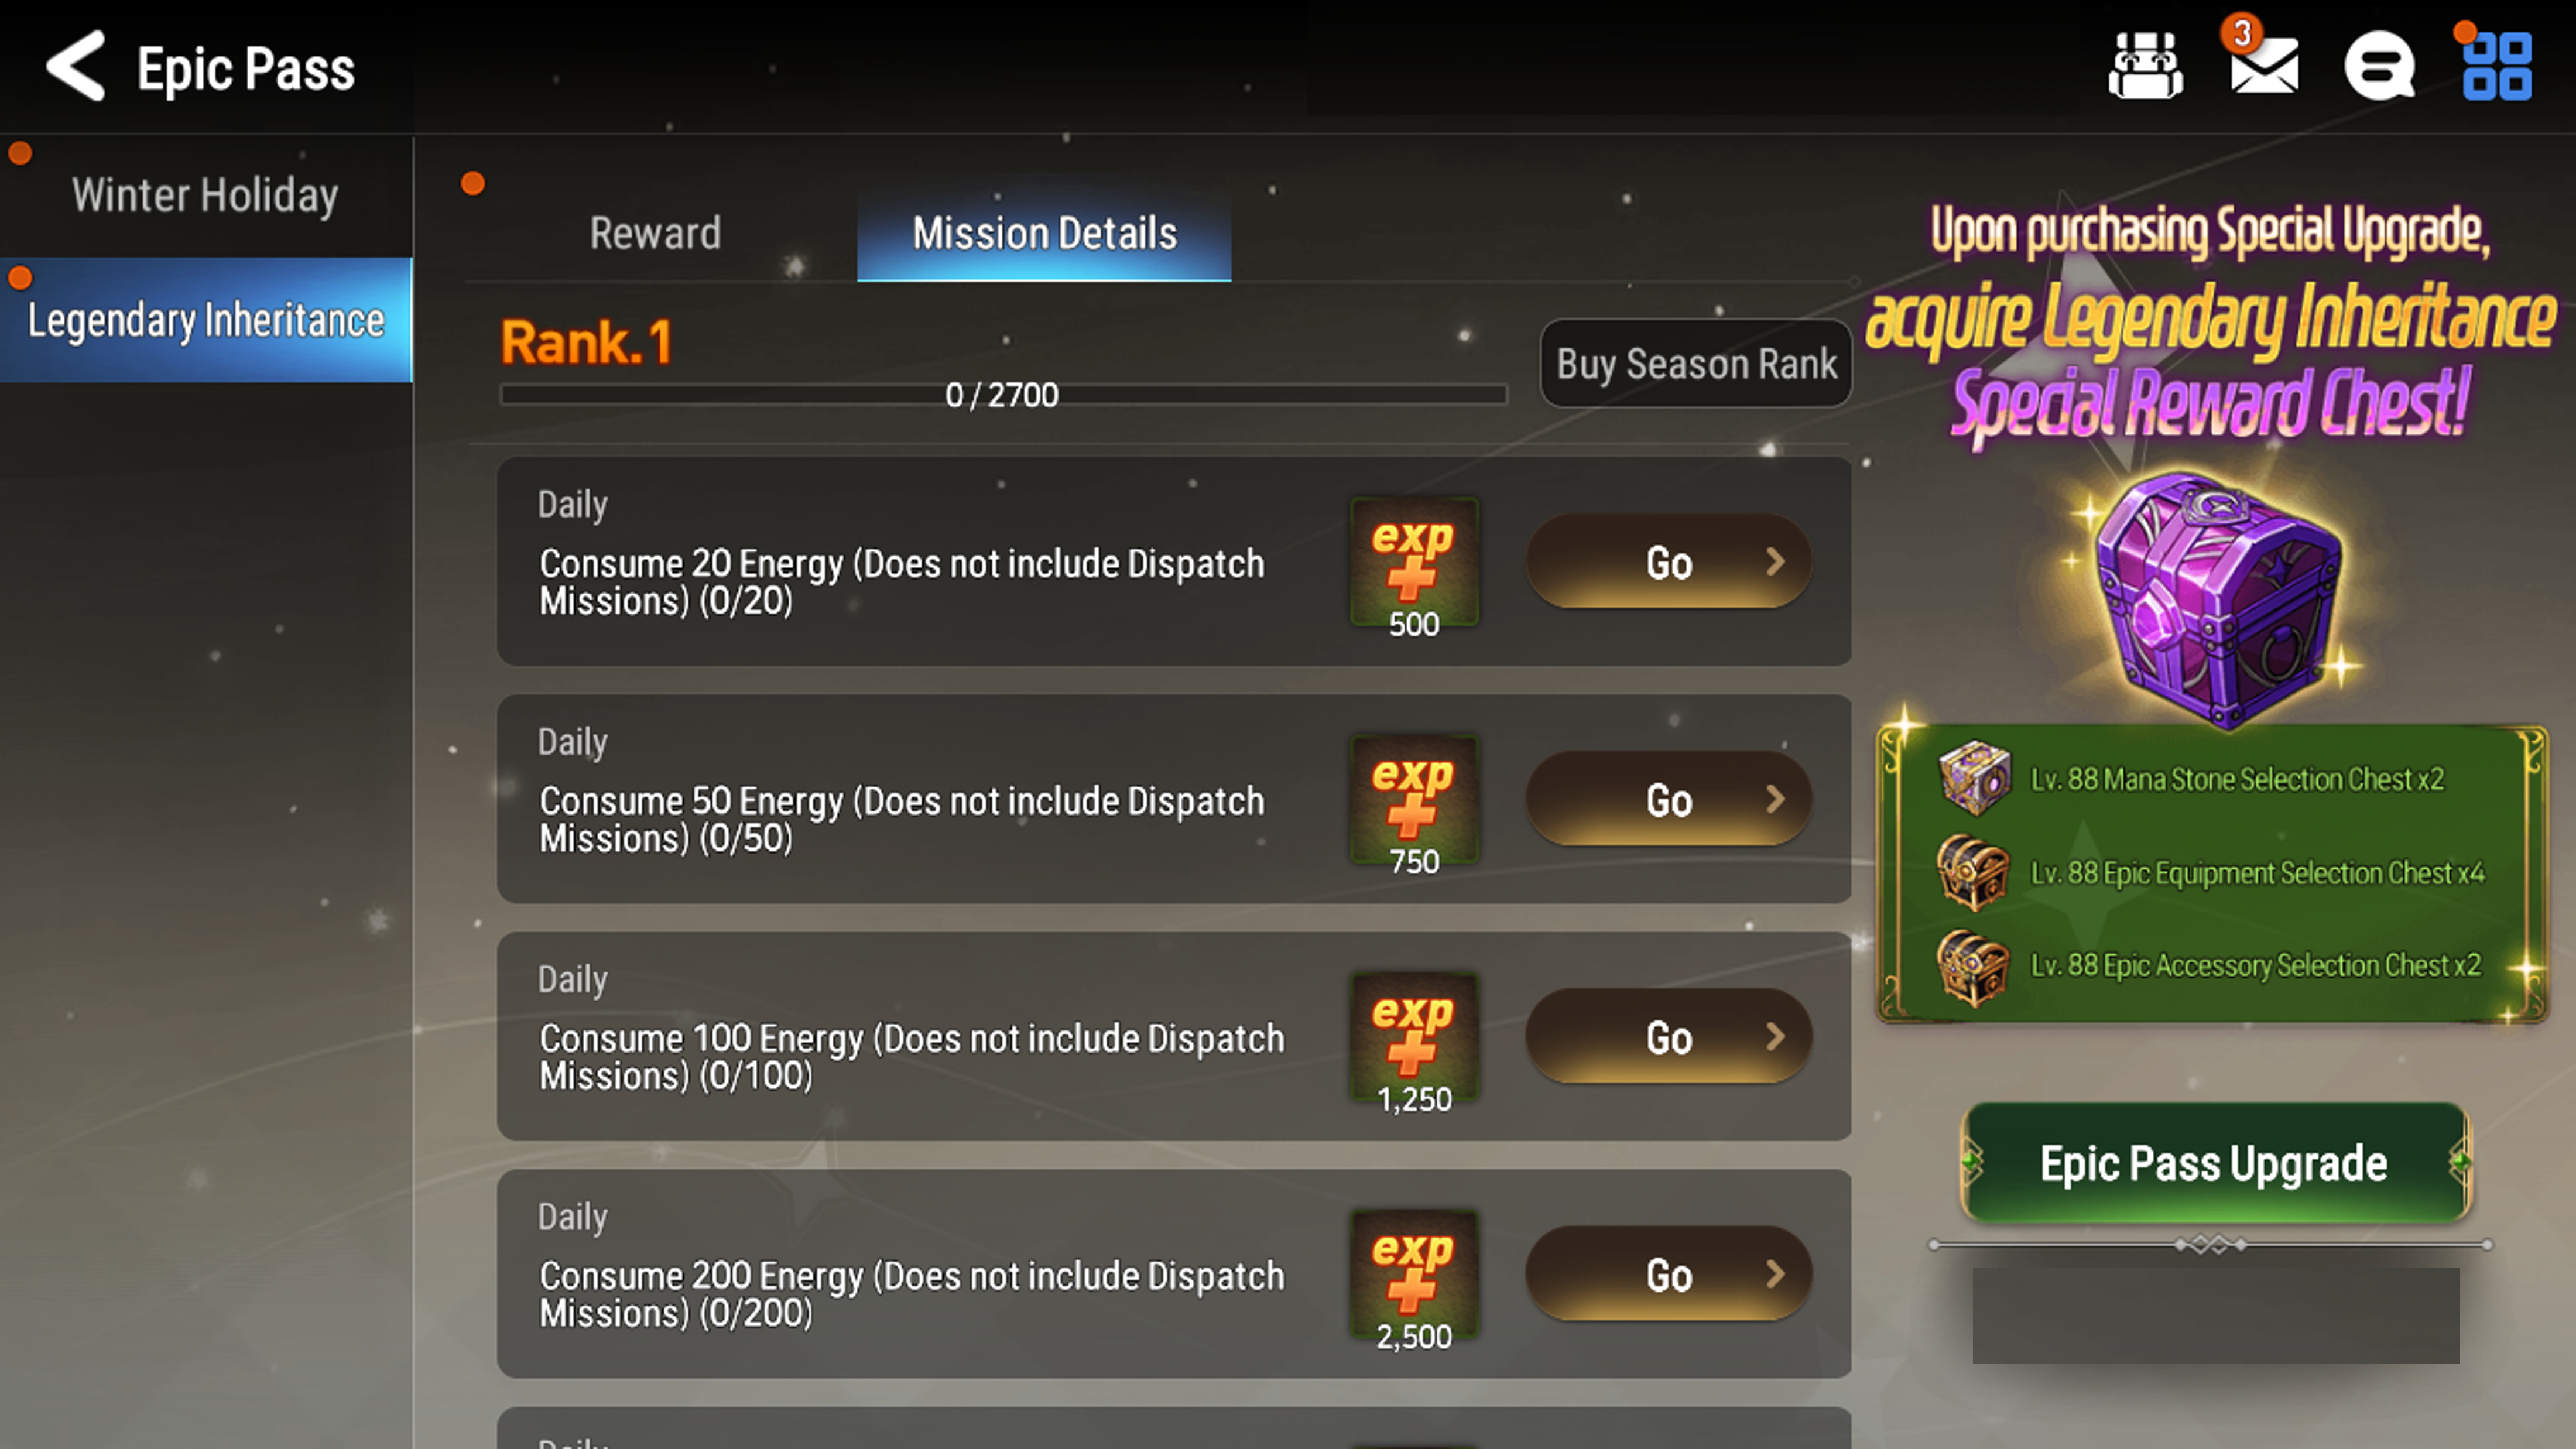Click the Rank 1 progress bar
2576x1449 pixels.
1003,395
